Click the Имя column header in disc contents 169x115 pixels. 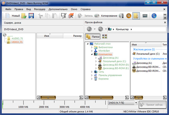(x=50, y=36)
